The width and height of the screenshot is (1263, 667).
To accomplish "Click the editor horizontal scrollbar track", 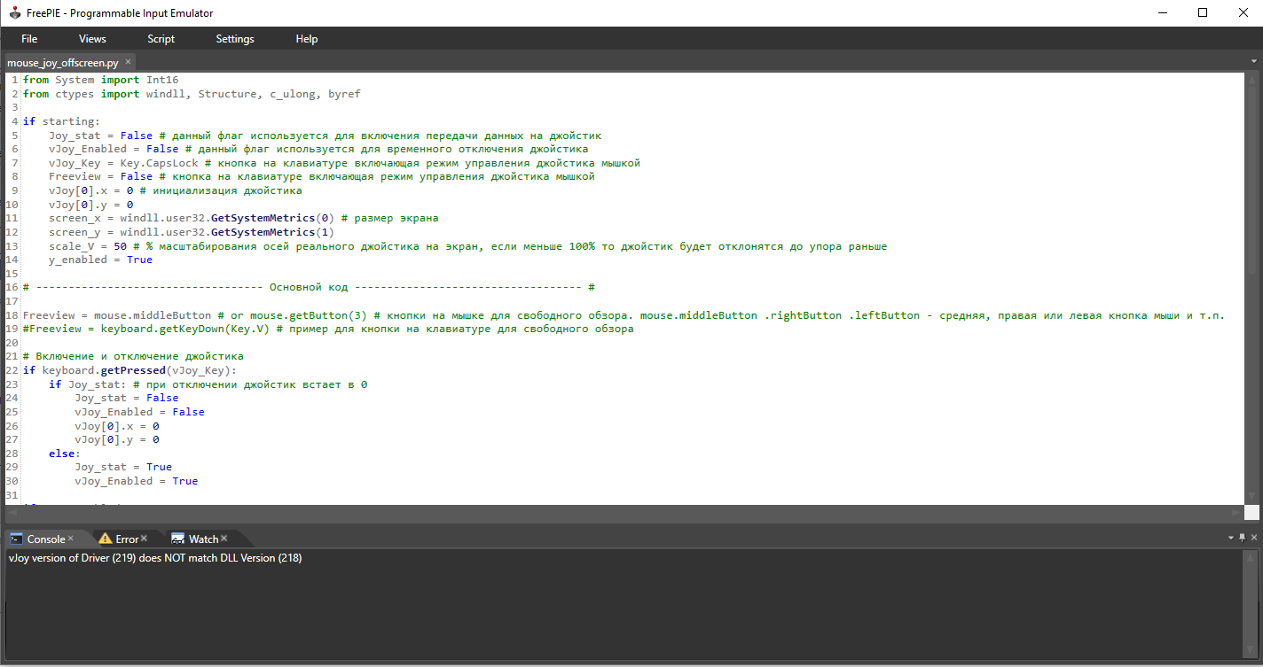I will pyautogui.click(x=624, y=513).
